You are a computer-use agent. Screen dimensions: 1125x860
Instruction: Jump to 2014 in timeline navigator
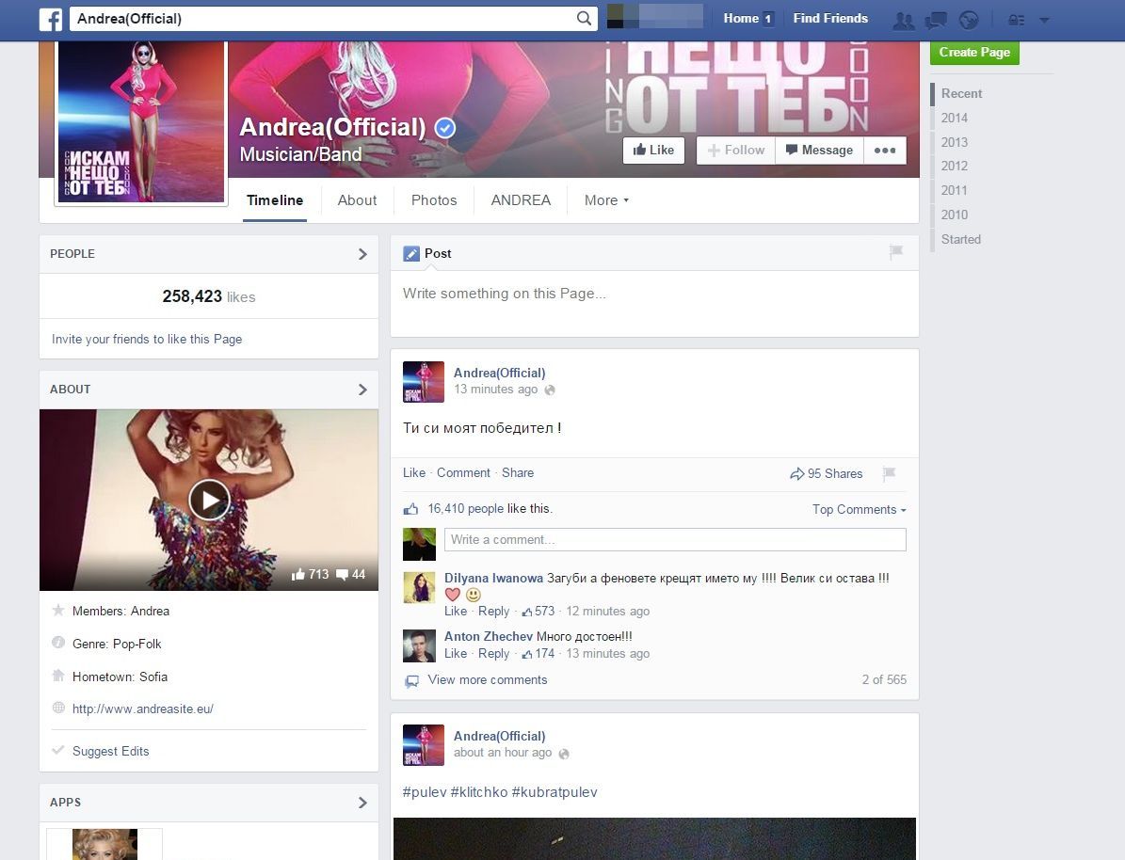click(955, 118)
